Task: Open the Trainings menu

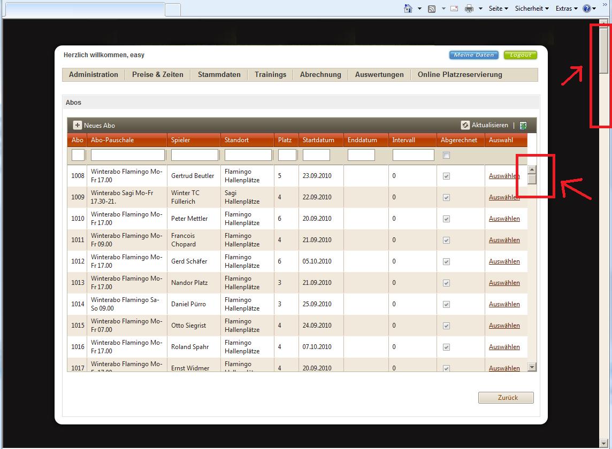Action: point(271,74)
